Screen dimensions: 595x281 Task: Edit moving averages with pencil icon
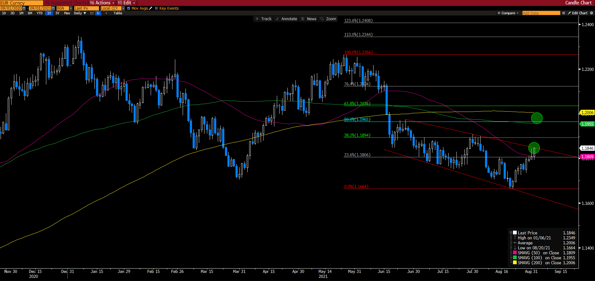point(151,8)
